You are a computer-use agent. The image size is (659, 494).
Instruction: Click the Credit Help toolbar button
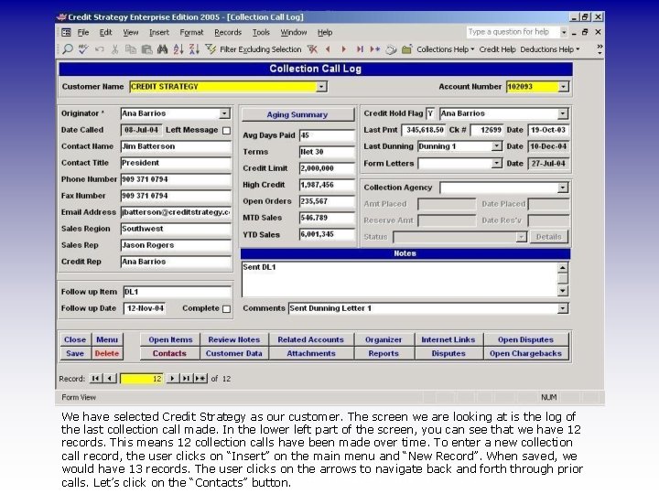tap(497, 49)
